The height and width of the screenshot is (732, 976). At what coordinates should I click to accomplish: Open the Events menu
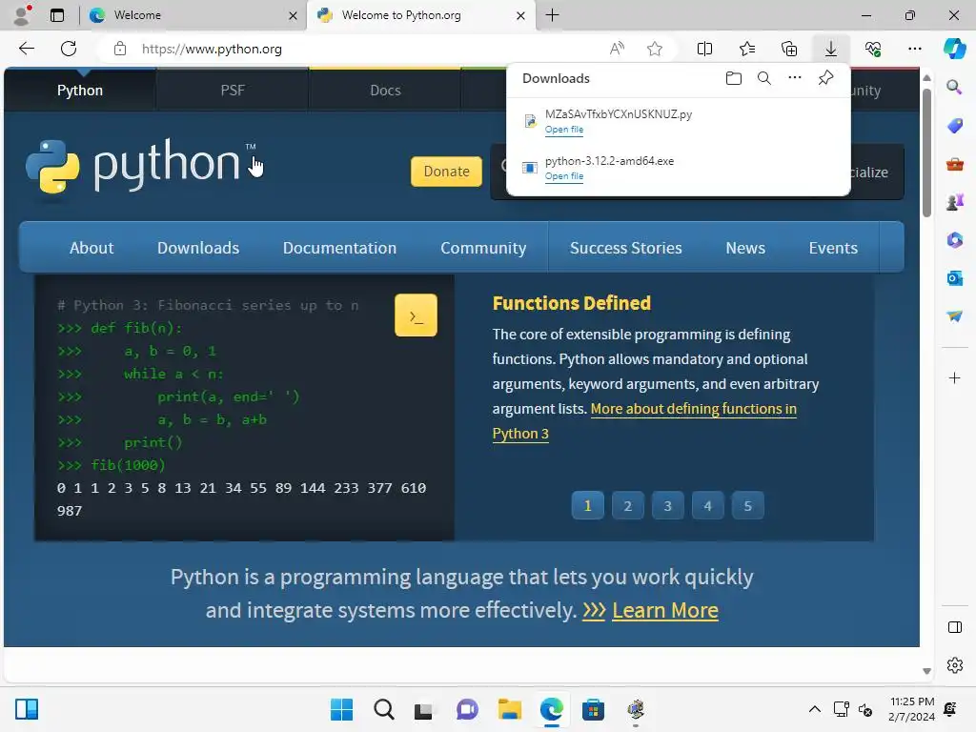(x=833, y=248)
